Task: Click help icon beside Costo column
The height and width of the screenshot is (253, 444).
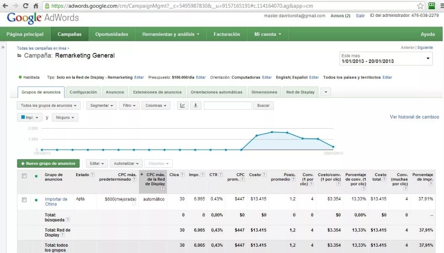Action: [264, 175]
